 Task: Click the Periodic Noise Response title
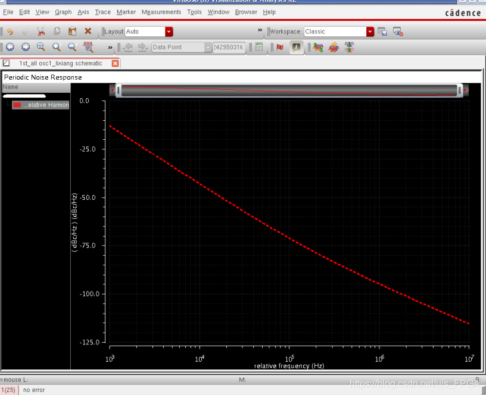(43, 77)
